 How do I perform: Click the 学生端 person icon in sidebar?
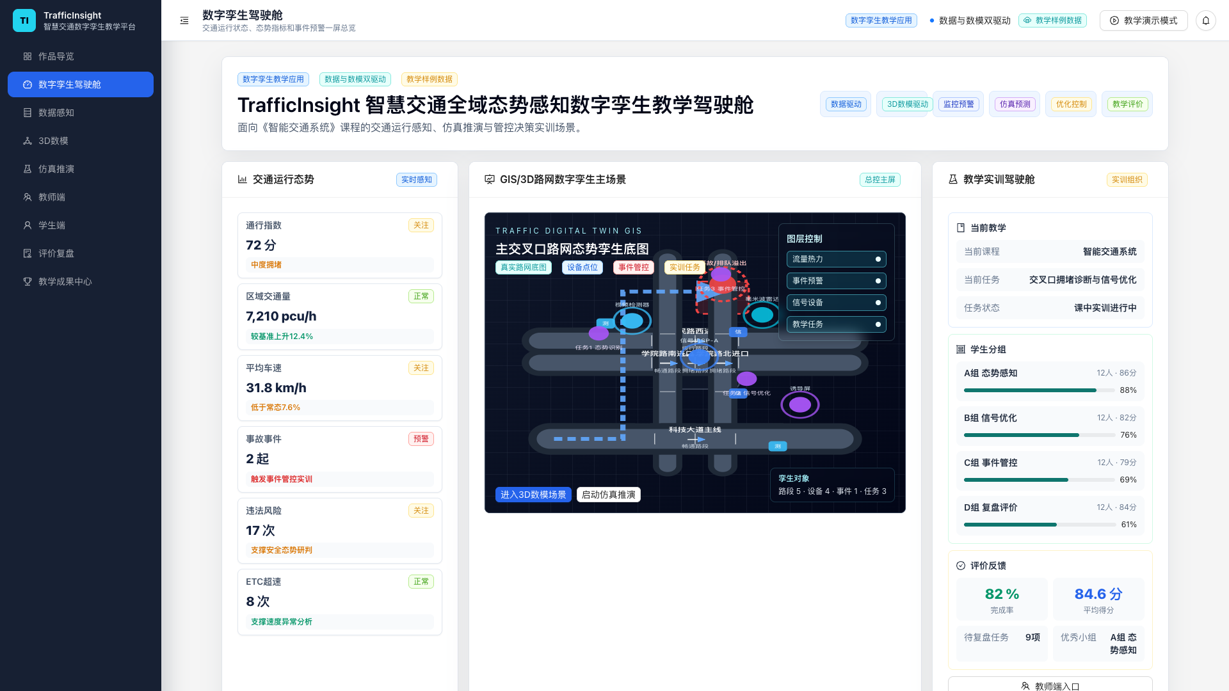click(x=28, y=225)
